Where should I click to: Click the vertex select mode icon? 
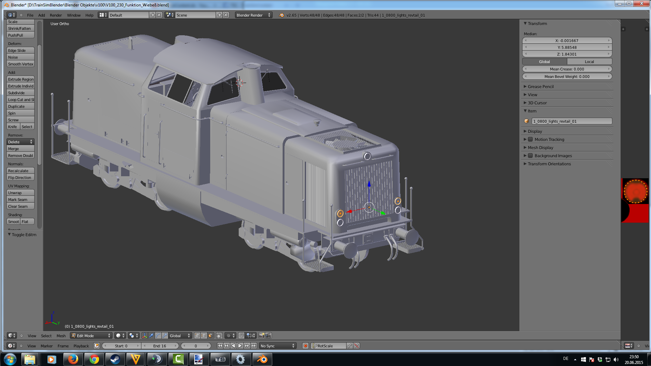click(197, 335)
